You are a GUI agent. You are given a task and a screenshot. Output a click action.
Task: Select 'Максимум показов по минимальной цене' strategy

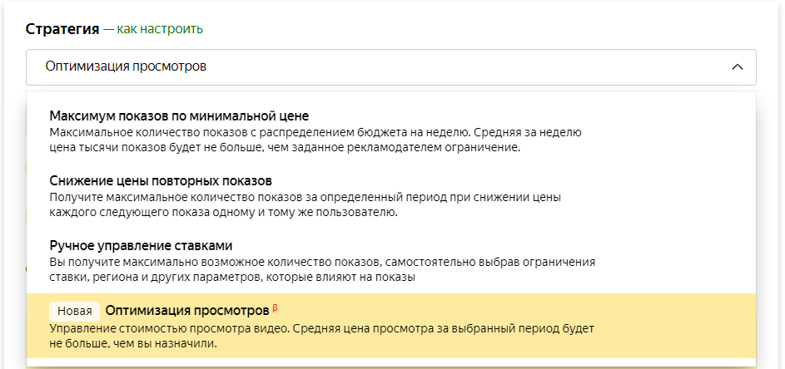click(x=185, y=116)
